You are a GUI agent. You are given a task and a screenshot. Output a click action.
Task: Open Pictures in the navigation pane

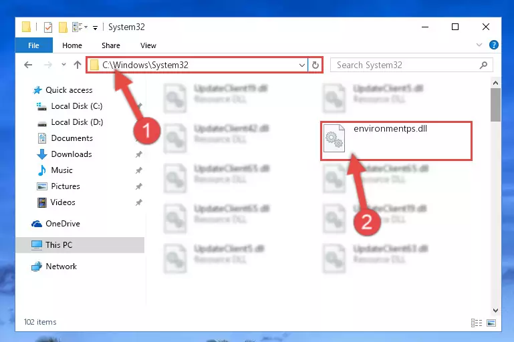pos(66,186)
